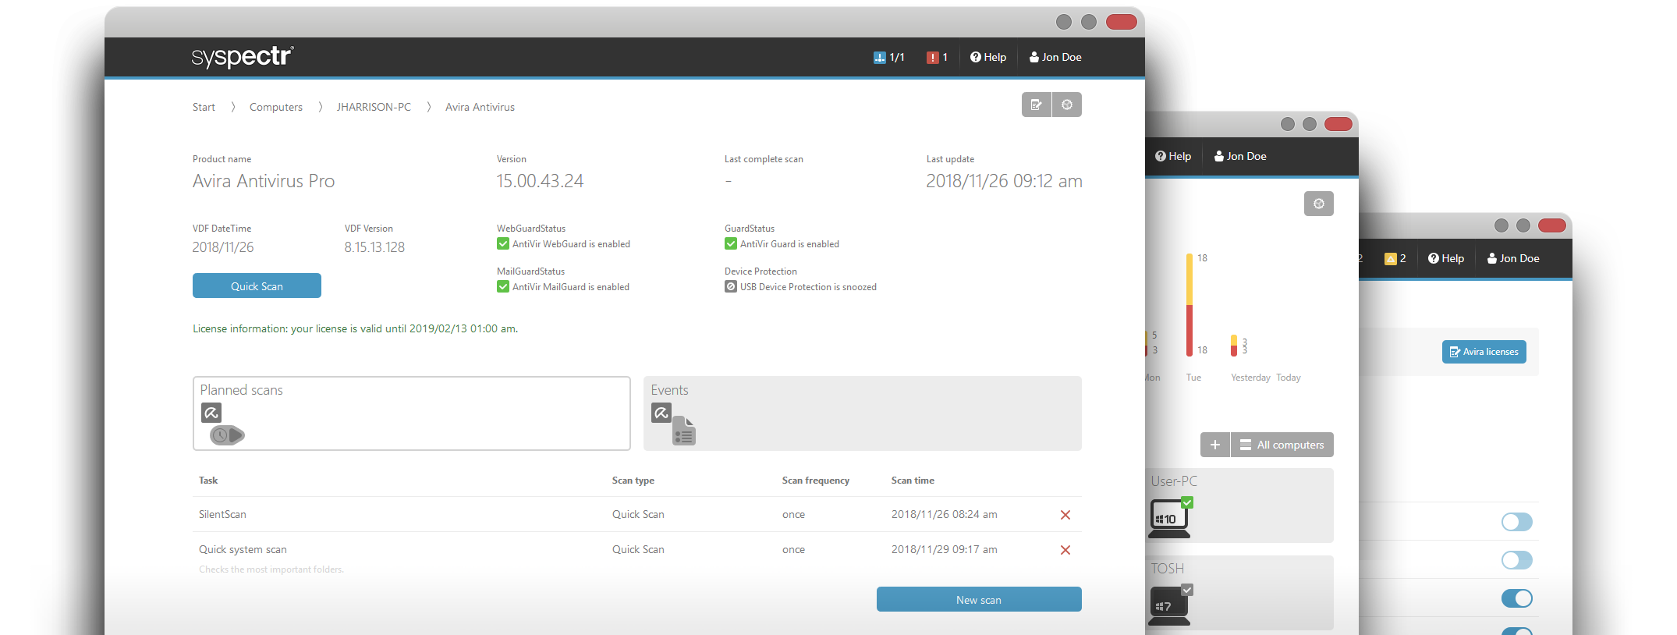Enable the second off toggle switch in the rear window
Viewport: 1677px width, 635px height.
click(x=1517, y=560)
